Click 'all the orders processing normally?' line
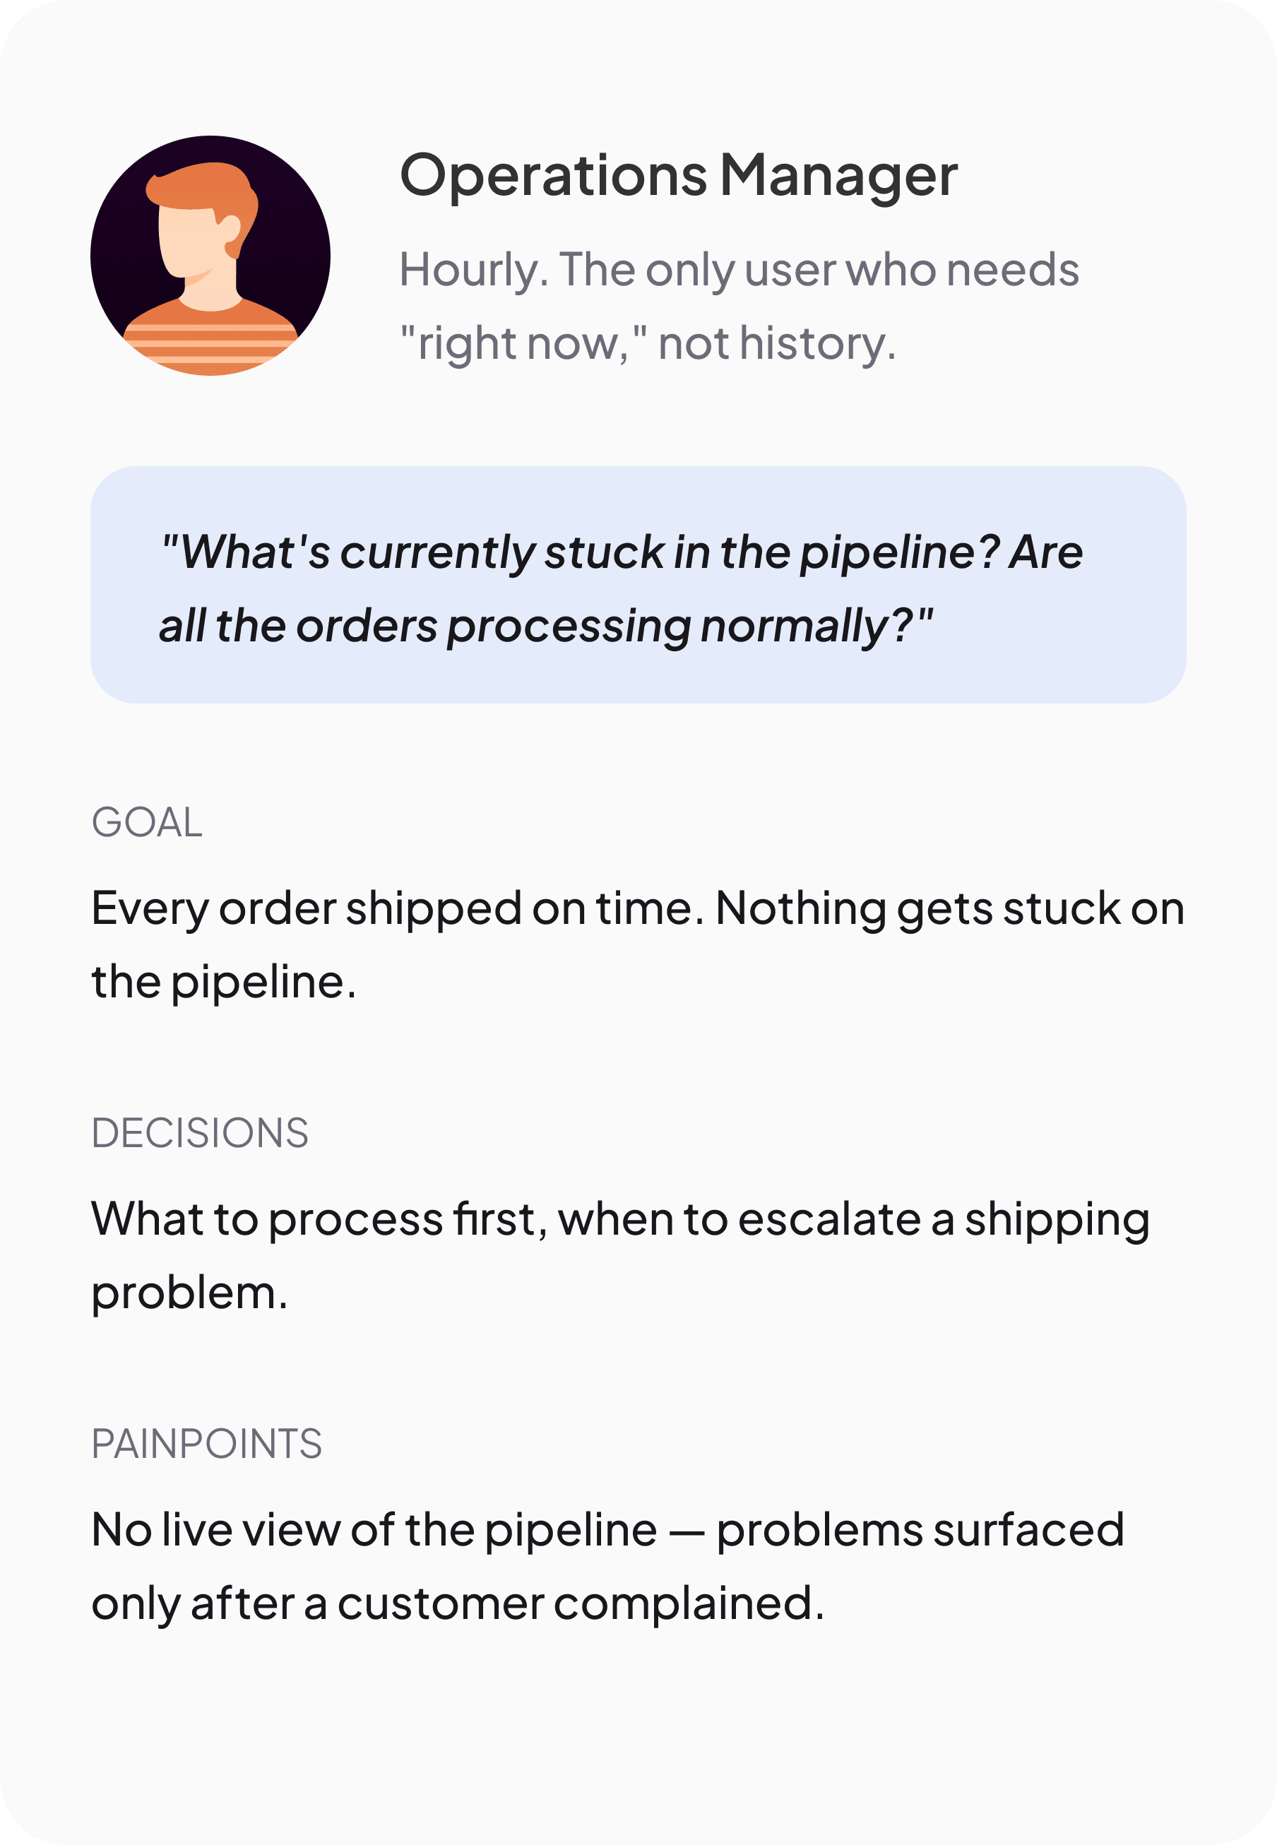 (546, 627)
